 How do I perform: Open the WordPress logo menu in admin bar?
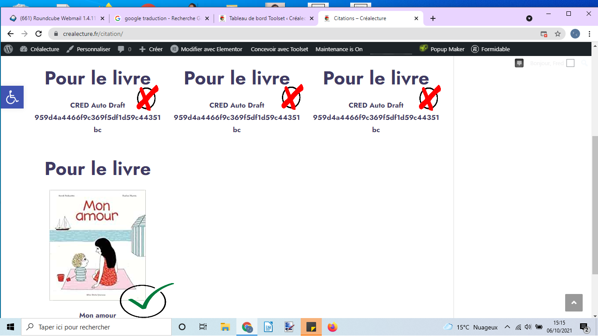pos(8,49)
